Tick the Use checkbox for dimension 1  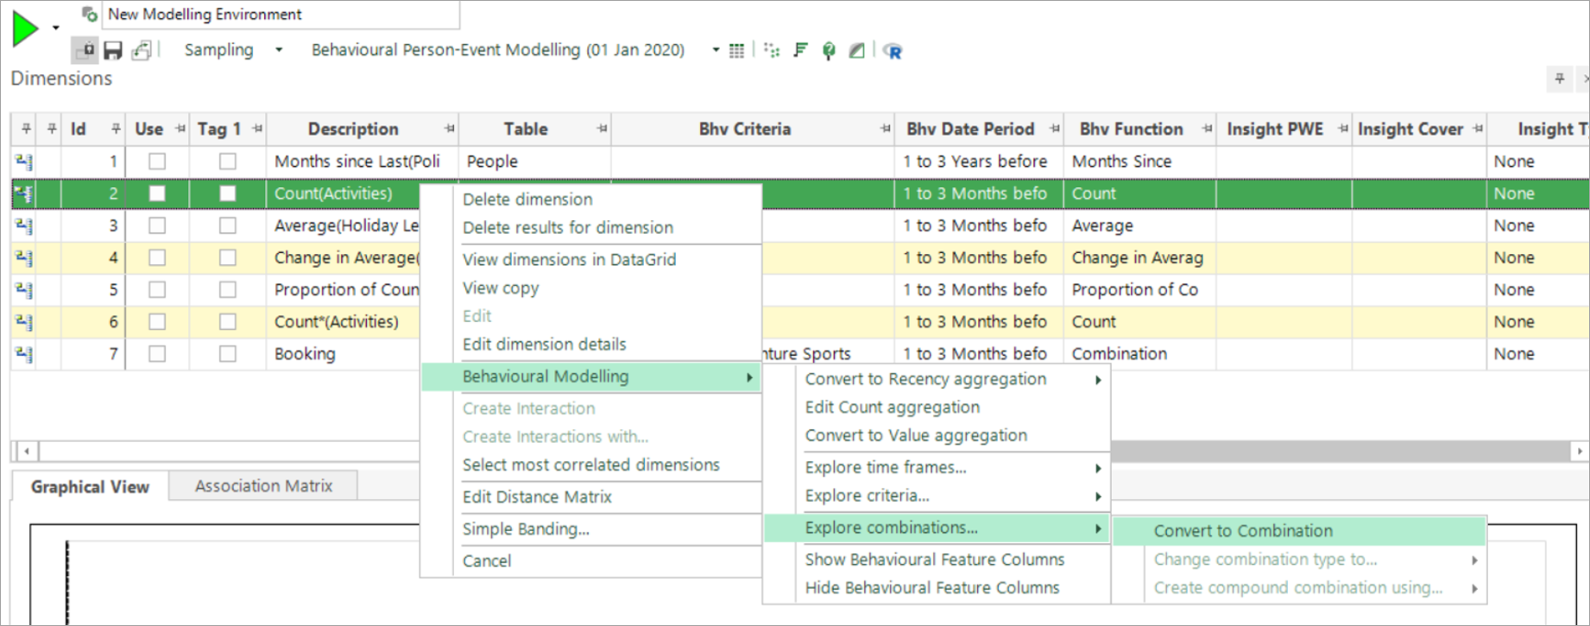(x=157, y=161)
